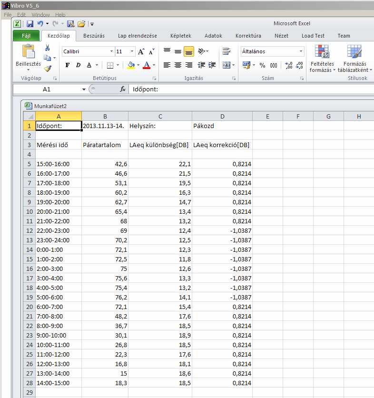The width and height of the screenshot is (374, 398).
Task: Click the select-all corner of the sheet
Action: 30,117
